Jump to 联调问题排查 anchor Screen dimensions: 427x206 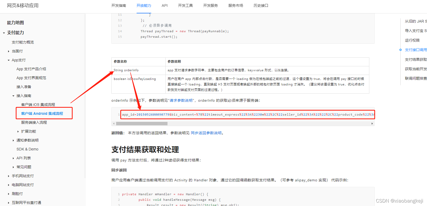[x=416, y=78]
